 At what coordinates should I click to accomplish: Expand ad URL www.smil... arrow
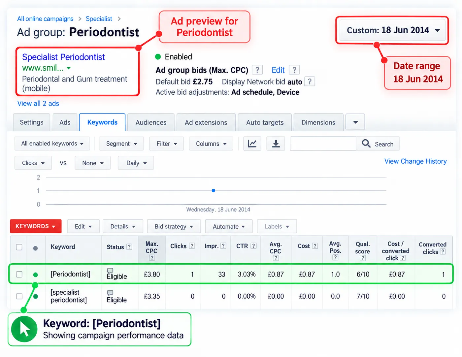pos(69,68)
